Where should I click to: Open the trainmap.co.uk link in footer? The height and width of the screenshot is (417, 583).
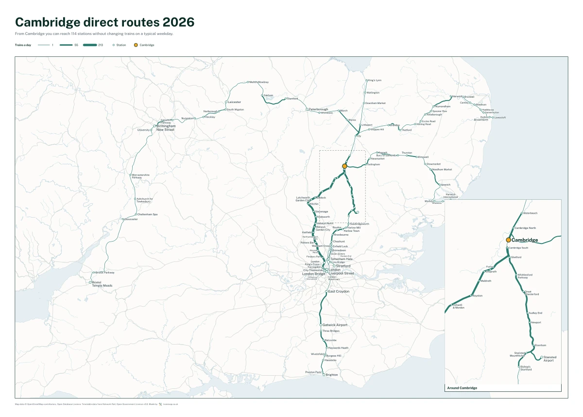point(171,404)
